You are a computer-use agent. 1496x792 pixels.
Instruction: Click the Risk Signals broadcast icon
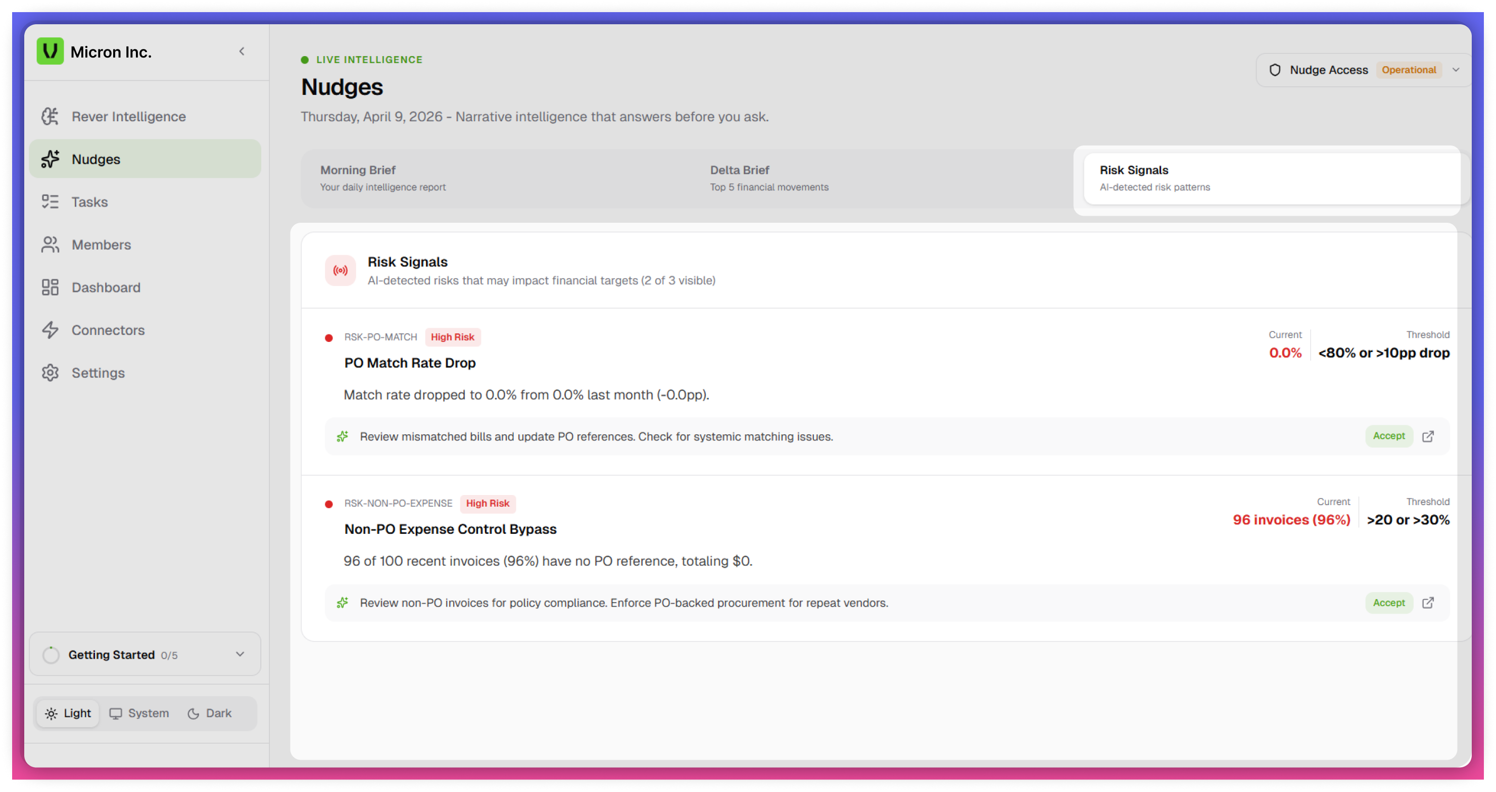341,271
